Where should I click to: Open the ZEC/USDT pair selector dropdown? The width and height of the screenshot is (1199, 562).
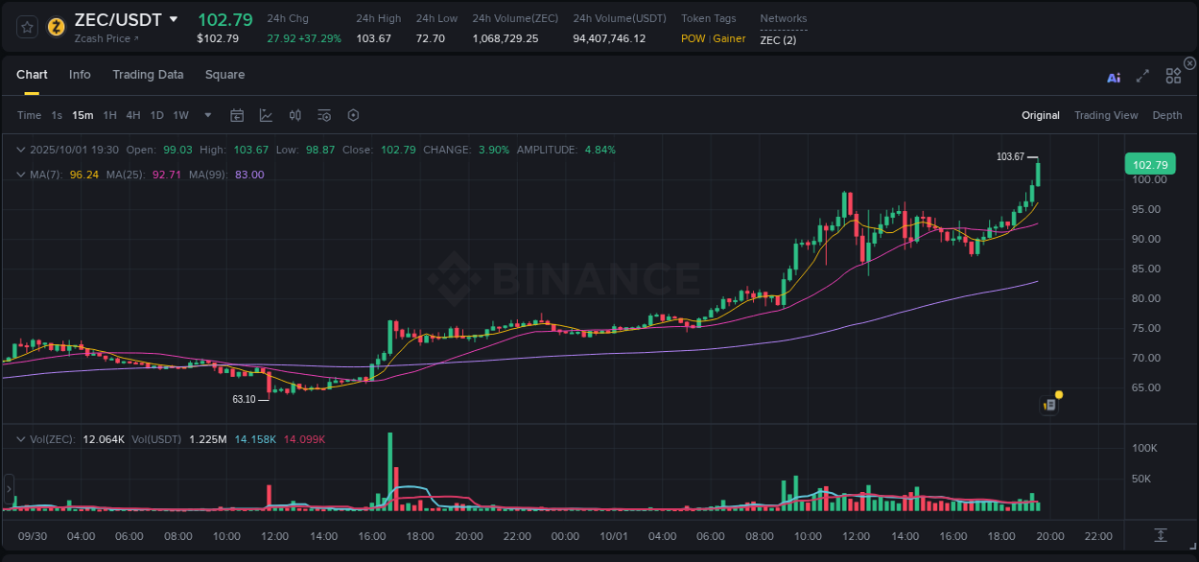(175, 19)
